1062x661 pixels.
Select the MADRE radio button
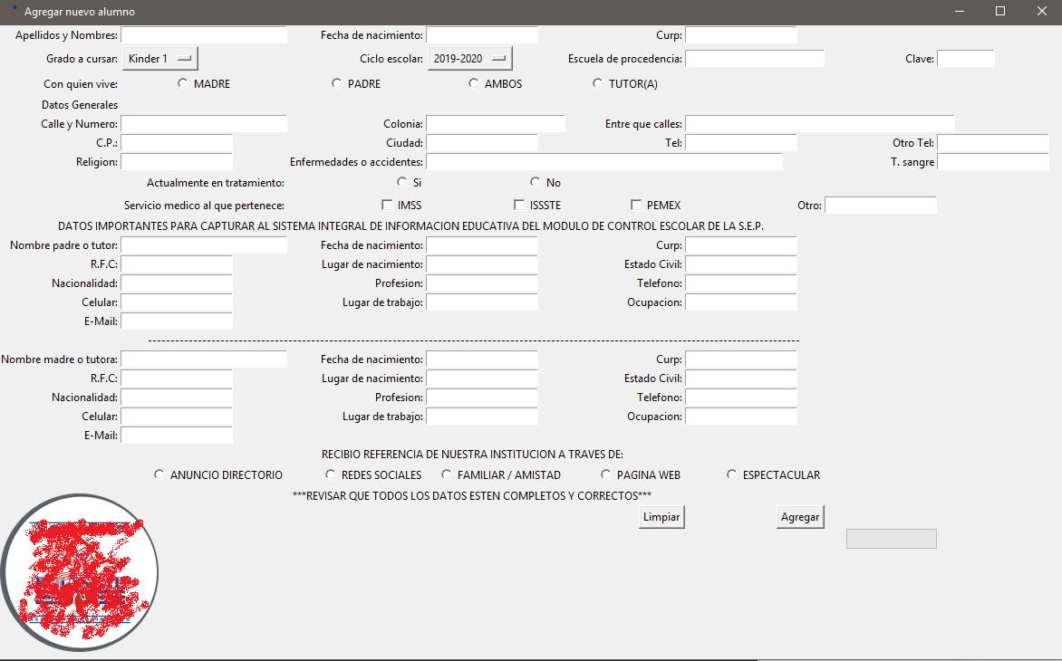pos(183,83)
